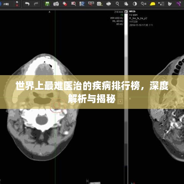The height and width of the screenshot is (184, 184).
Task: Select the magnifying glass zoom tool
Action: (117, 4)
